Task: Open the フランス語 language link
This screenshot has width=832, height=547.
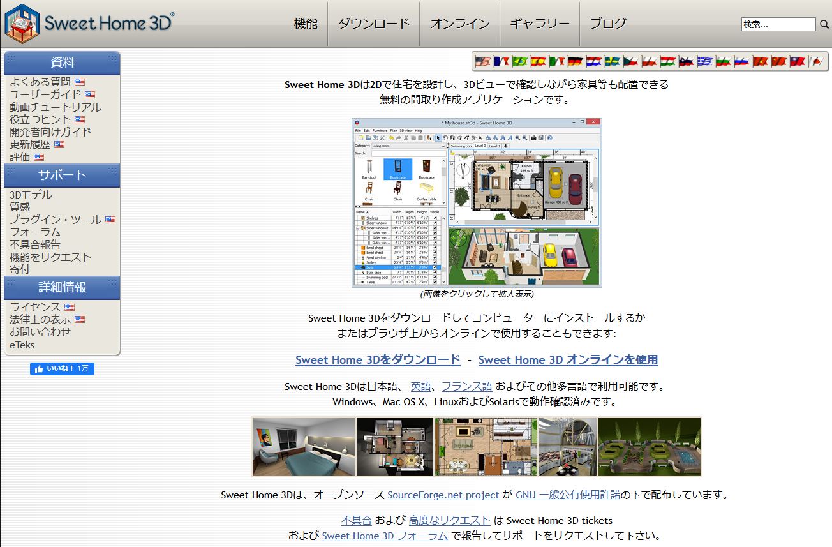Action: (x=467, y=386)
